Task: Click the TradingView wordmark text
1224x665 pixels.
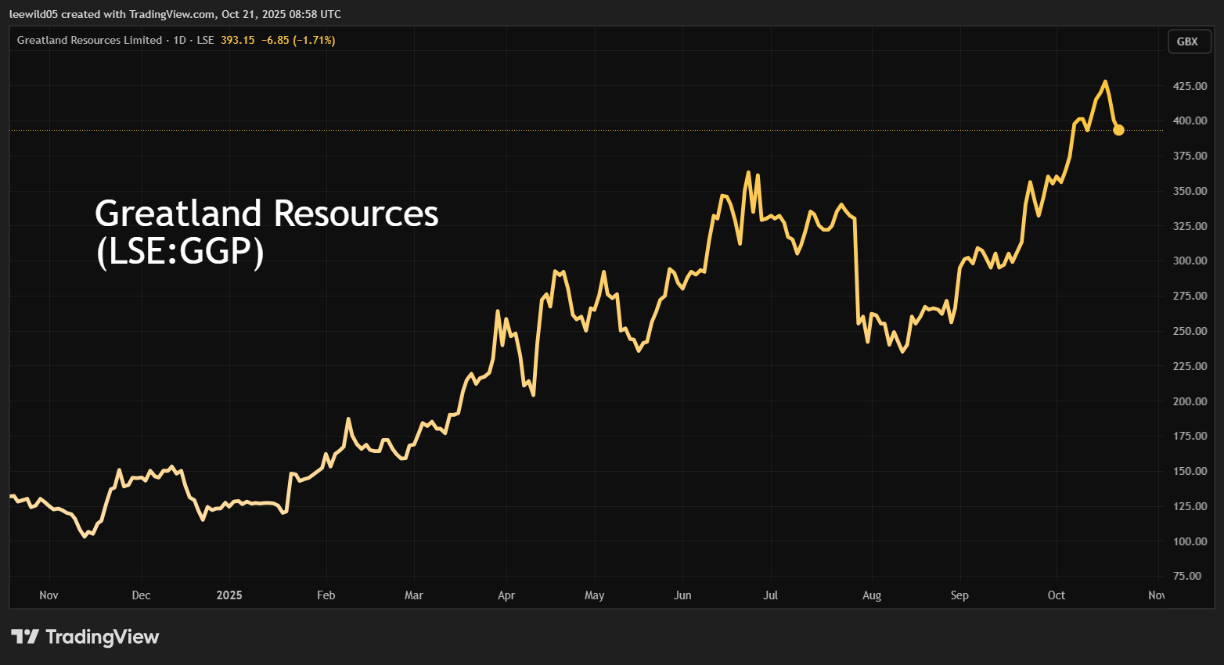Action: [102, 637]
